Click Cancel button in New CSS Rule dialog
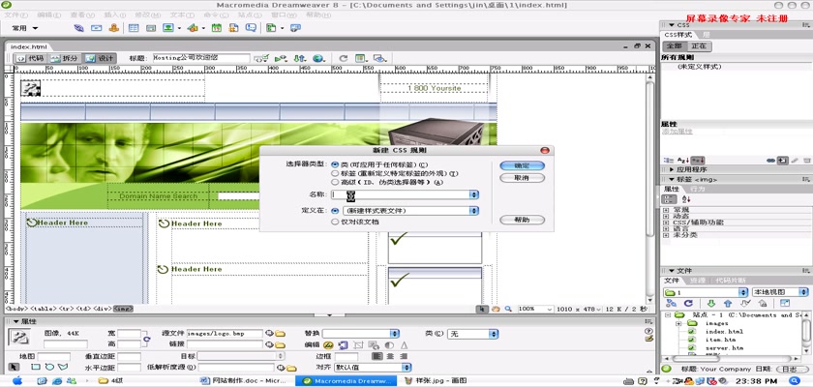Image resolution: width=813 pixels, height=387 pixels. point(522,178)
